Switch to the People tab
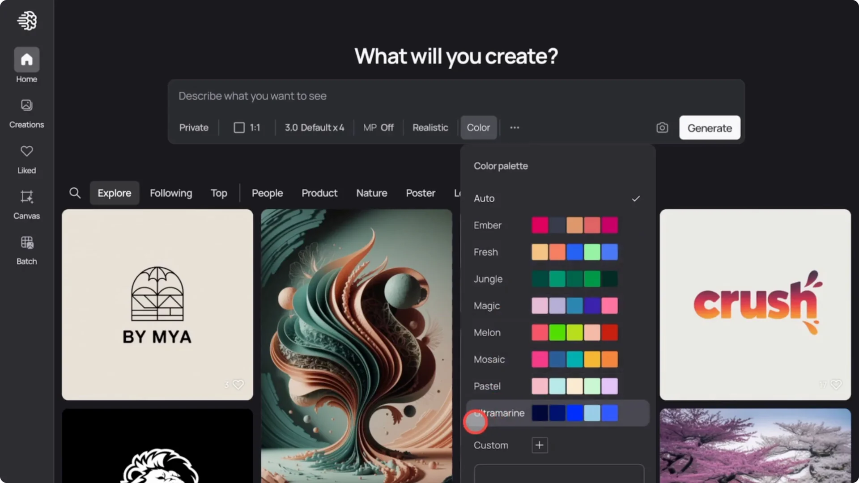The width and height of the screenshot is (859, 483). pyautogui.click(x=267, y=193)
